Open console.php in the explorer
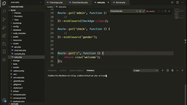Image resolution: width=187 pixels, height=105 pixels. [20, 54]
